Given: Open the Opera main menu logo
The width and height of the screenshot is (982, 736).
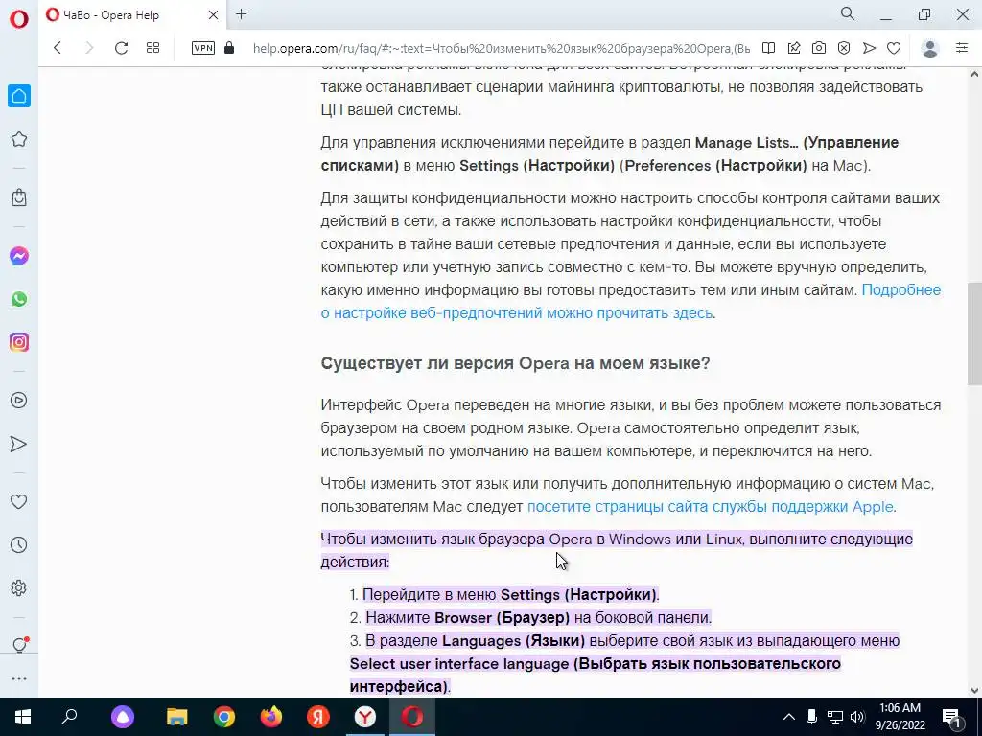Looking at the screenshot, I should [19, 19].
